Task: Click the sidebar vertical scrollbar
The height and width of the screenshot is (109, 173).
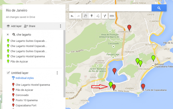Action: coord(64,63)
